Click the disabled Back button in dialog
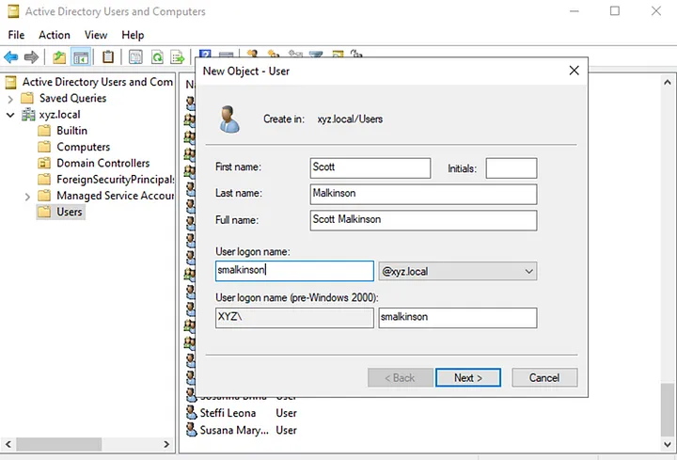The width and height of the screenshot is (677, 460). (x=401, y=378)
